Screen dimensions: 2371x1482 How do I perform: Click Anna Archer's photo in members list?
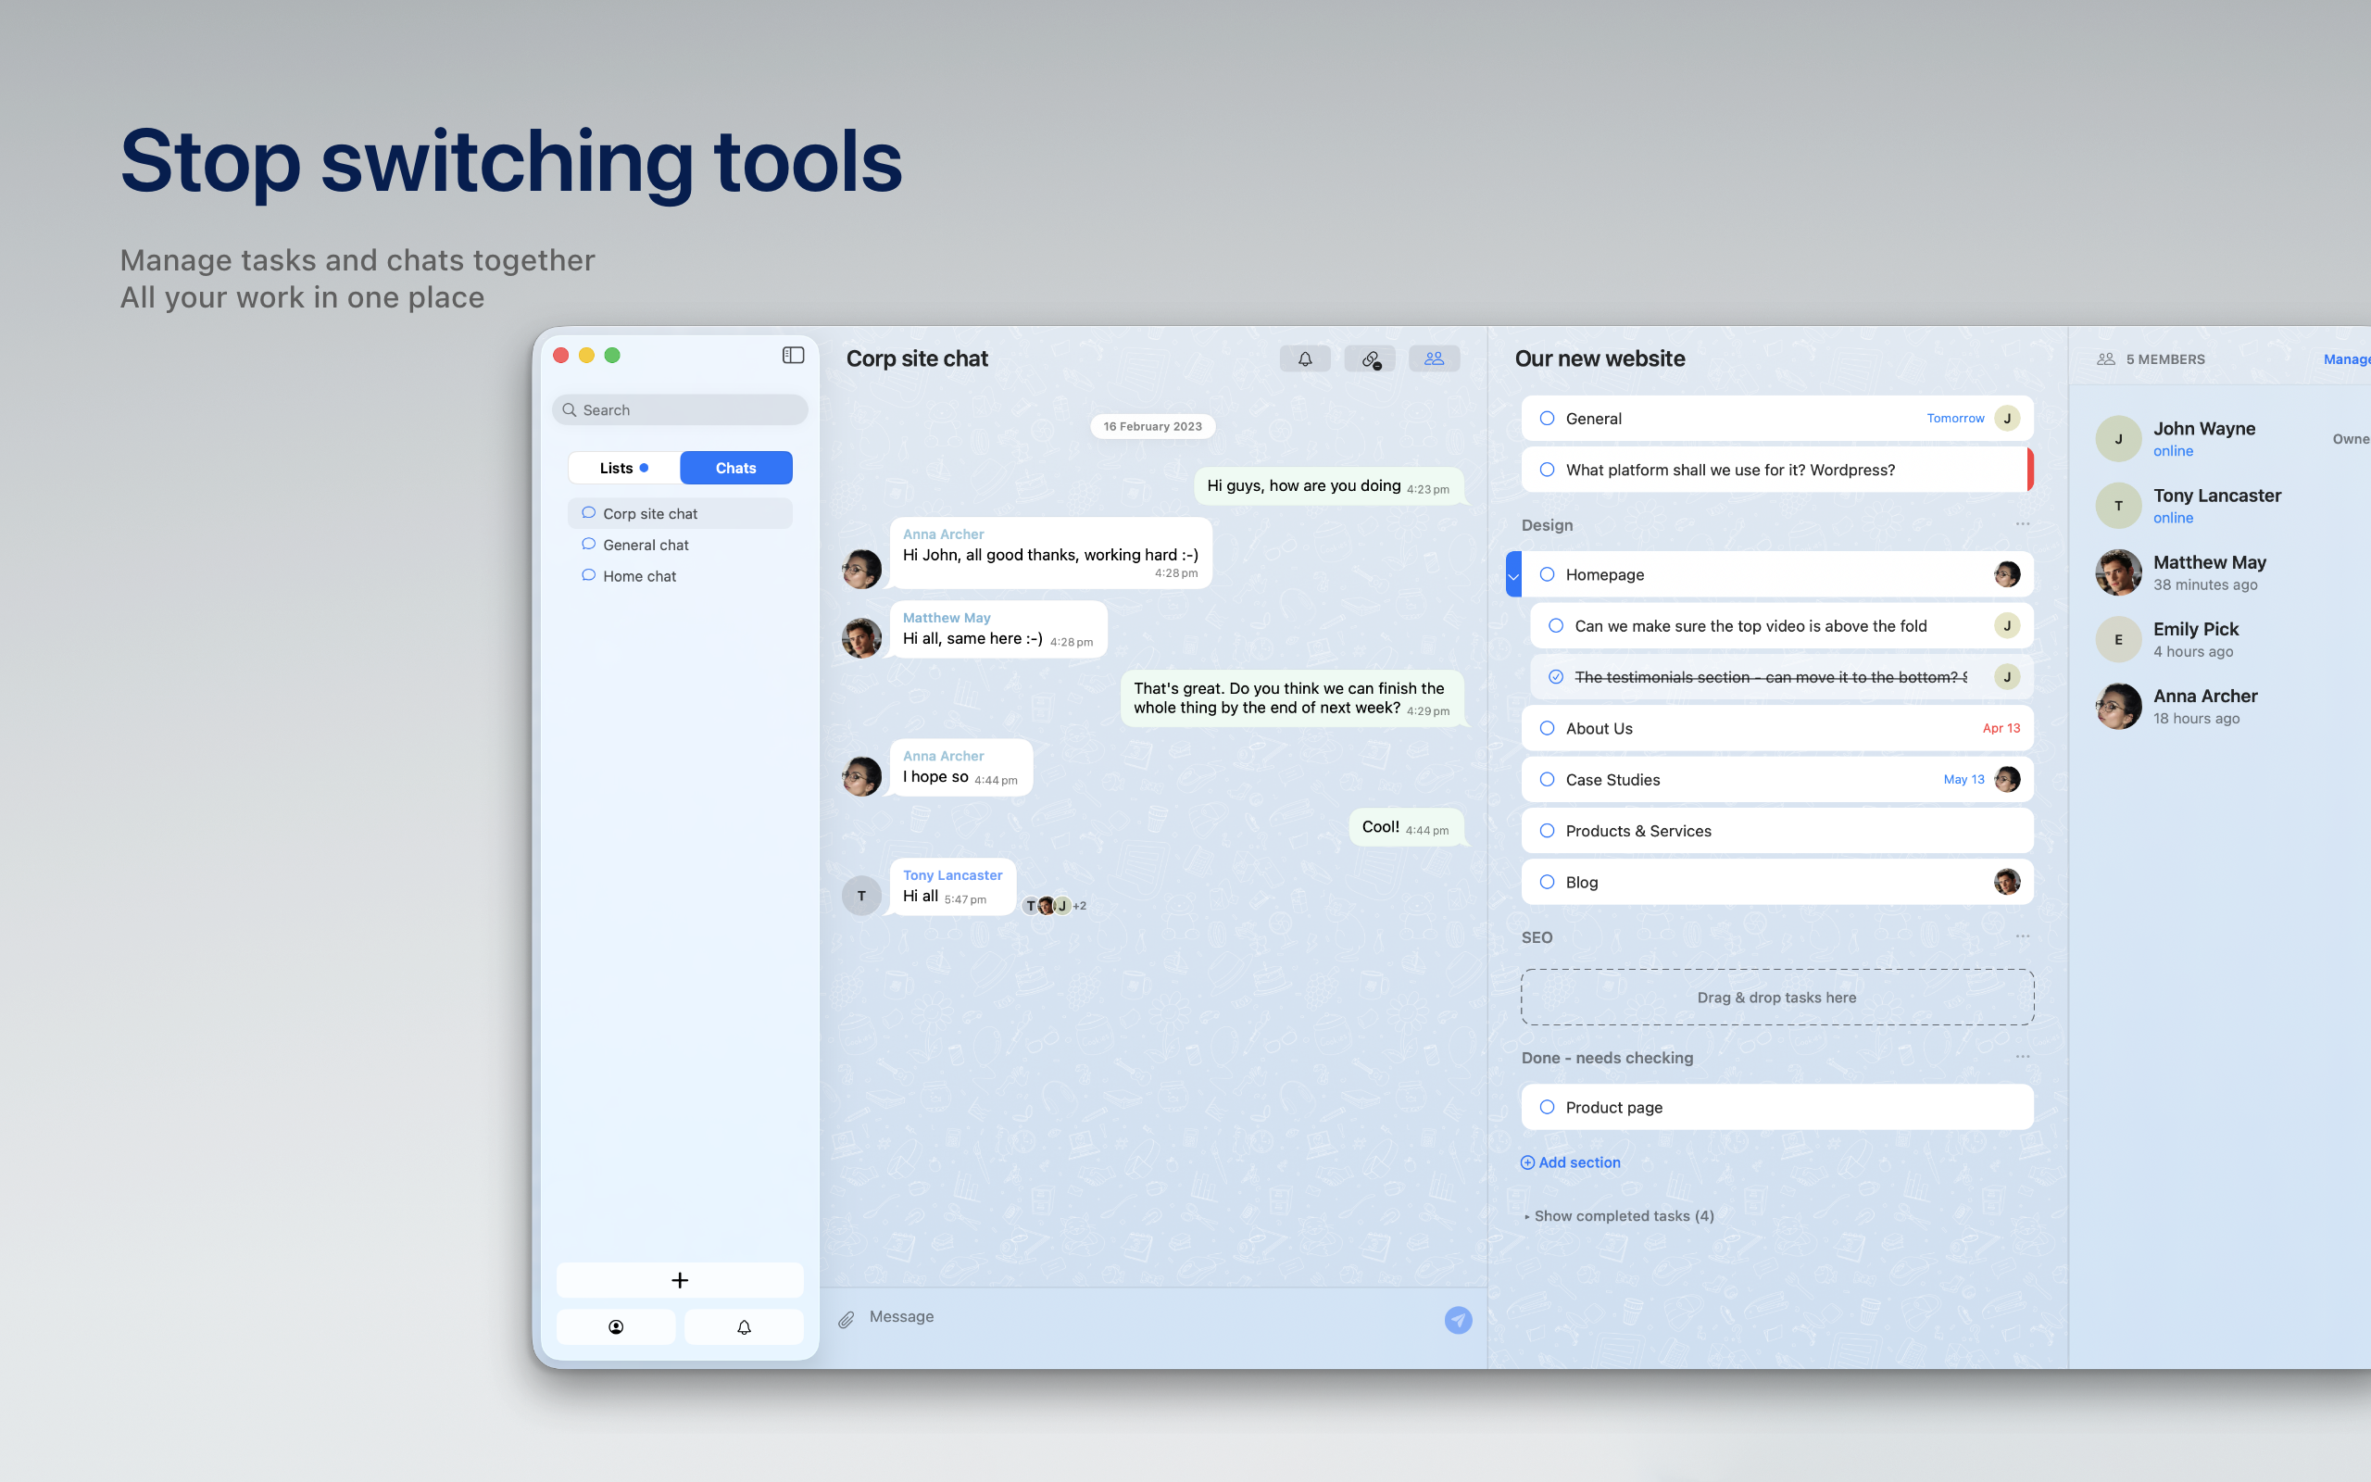click(x=2118, y=706)
